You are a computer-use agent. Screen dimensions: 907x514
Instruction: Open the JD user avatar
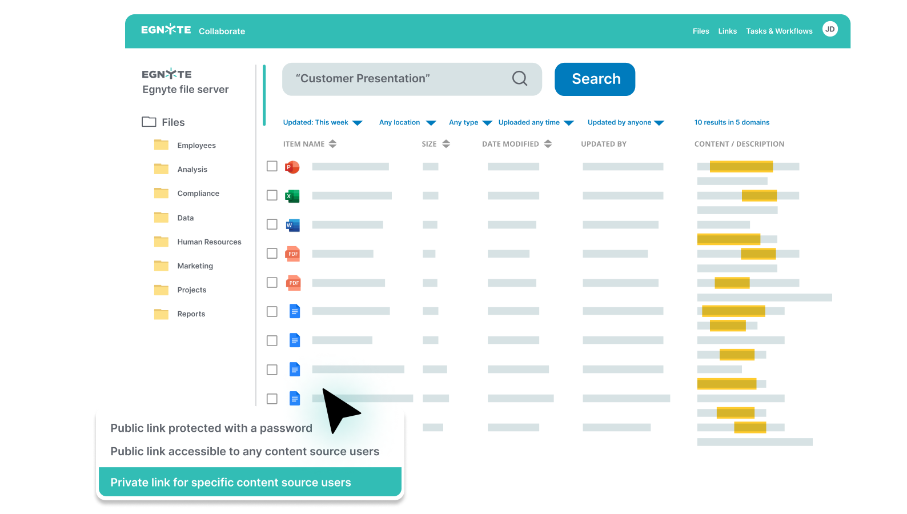point(830,29)
